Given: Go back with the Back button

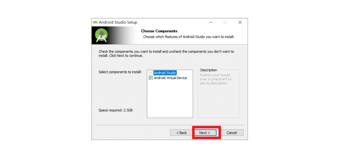Looking at the screenshot, I should [181, 133].
